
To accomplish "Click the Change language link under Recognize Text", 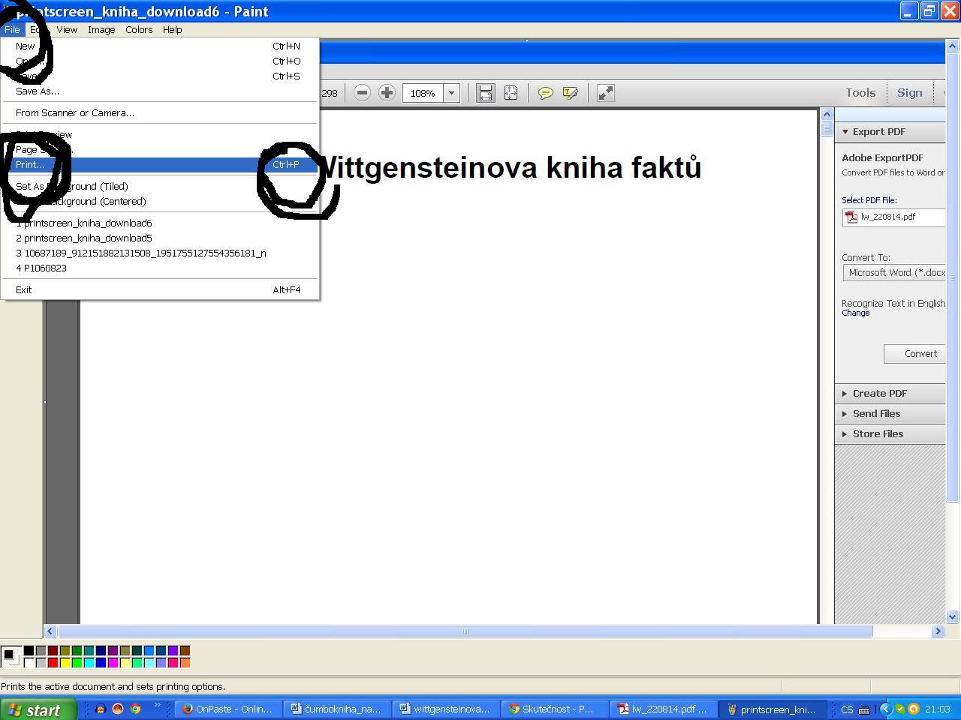I will [x=855, y=313].
